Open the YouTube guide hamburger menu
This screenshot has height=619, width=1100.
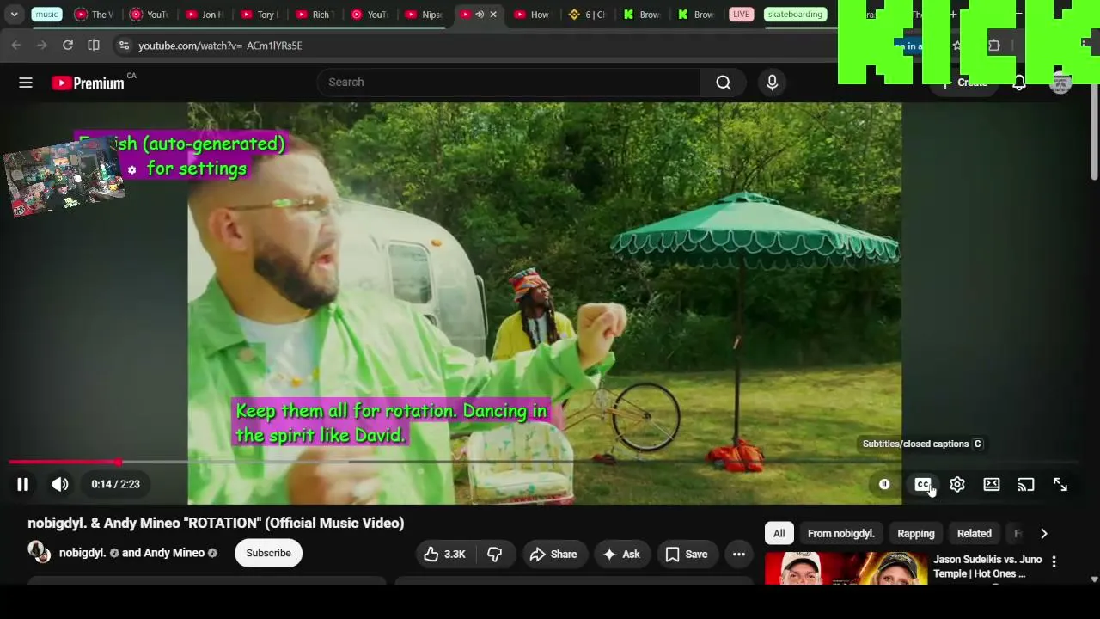point(26,83)
